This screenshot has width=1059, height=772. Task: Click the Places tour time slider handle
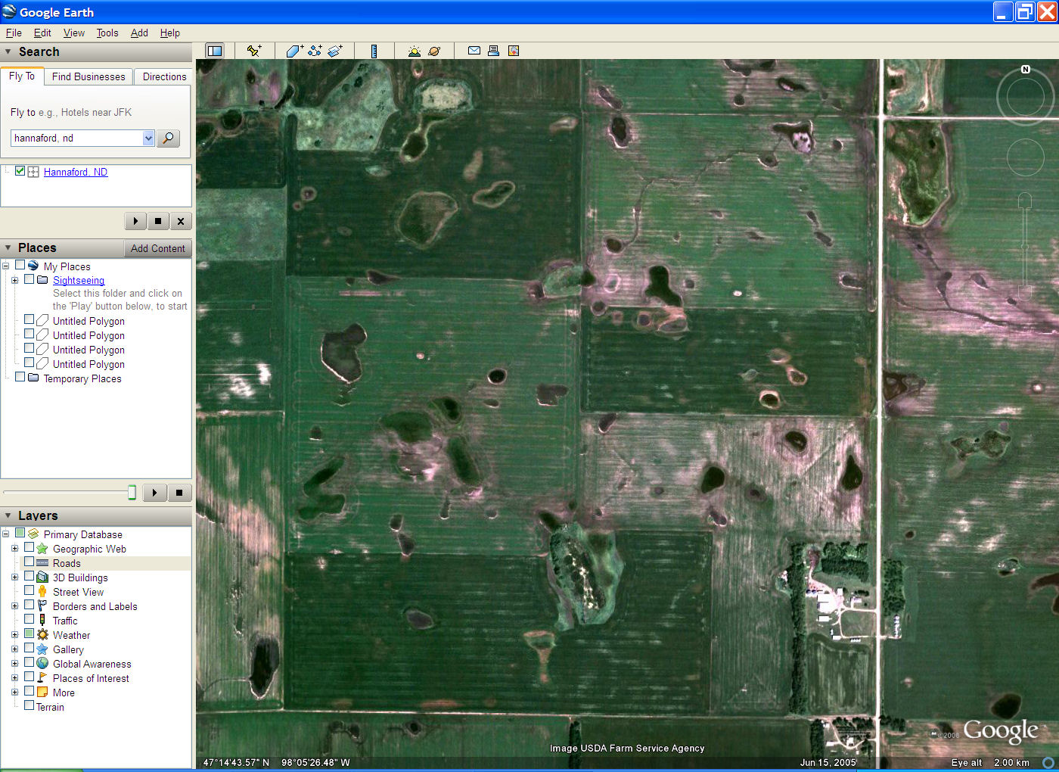tap(132, 493)
